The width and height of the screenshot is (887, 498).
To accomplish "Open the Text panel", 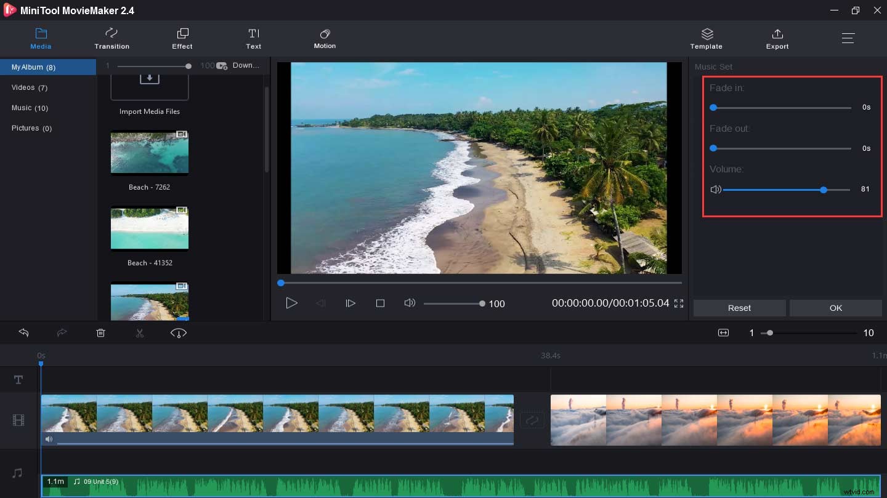I will tap(253, 38).
